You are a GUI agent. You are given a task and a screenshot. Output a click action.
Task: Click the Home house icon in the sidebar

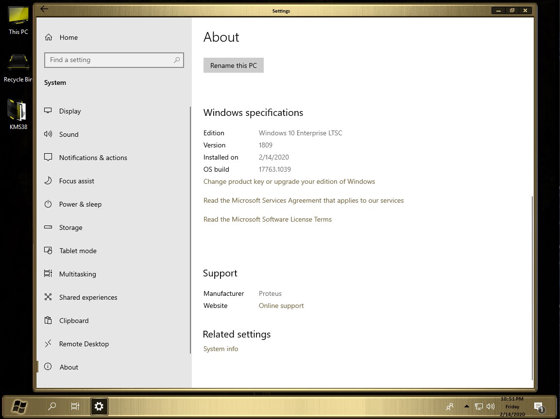(49, 37)
